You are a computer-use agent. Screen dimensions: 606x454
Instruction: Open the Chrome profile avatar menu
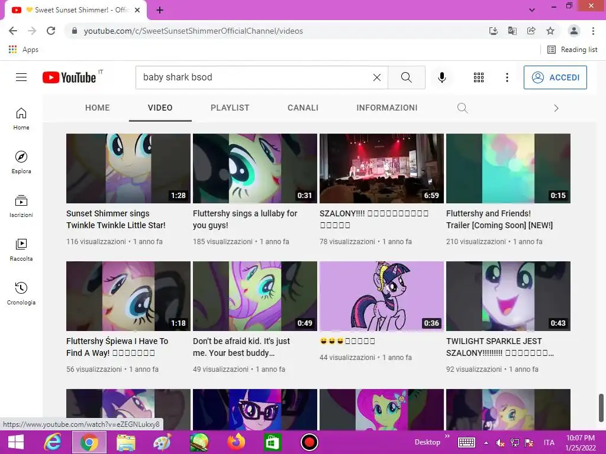574,31
